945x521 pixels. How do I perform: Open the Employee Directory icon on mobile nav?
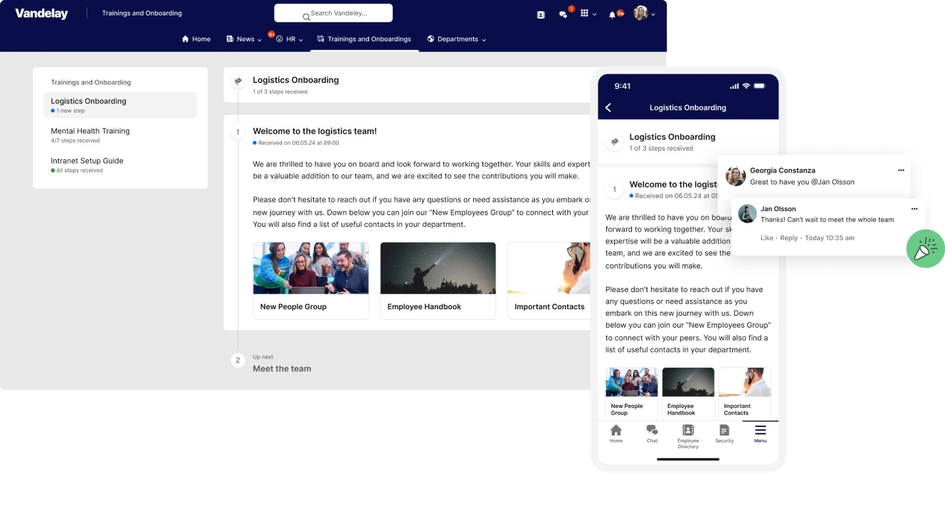point(687,431)
